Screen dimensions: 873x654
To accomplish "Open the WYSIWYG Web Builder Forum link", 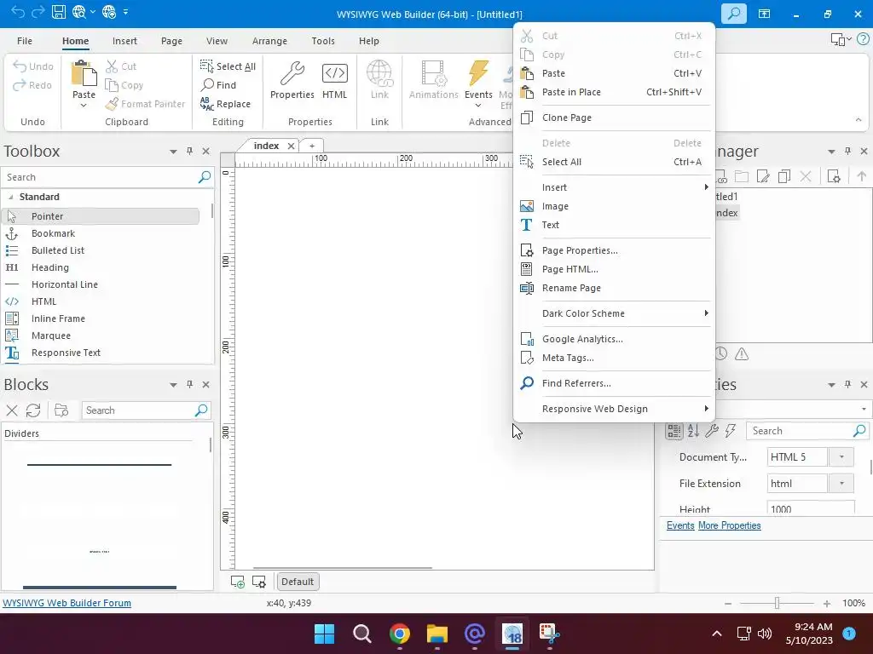I will tap(66, 603).
